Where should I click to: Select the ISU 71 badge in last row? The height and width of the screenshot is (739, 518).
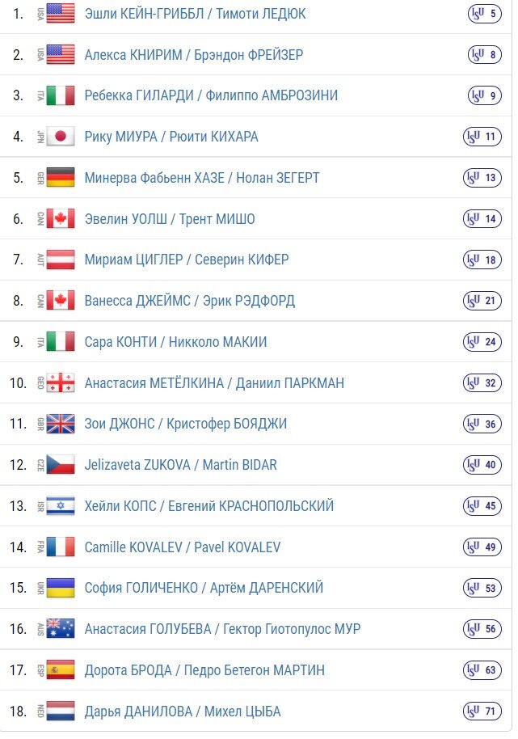point(482,711)
